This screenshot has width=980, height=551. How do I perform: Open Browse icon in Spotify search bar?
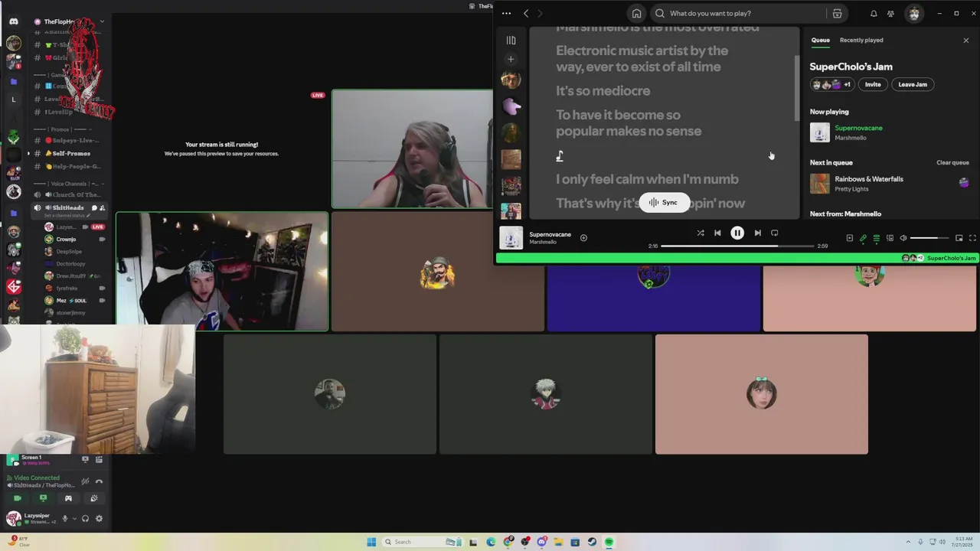837,13
